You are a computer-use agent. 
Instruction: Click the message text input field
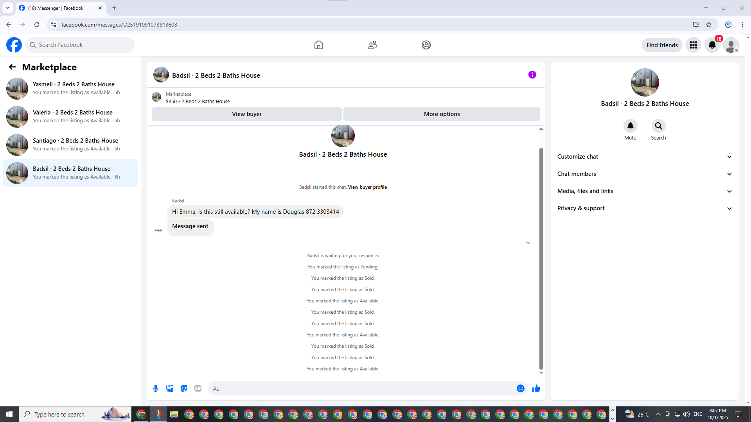pos(362,388)
